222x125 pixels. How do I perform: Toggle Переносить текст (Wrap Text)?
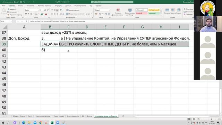73,10
